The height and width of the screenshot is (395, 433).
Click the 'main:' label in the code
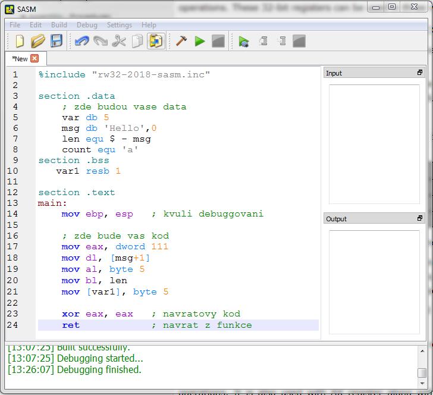(52, 203)
